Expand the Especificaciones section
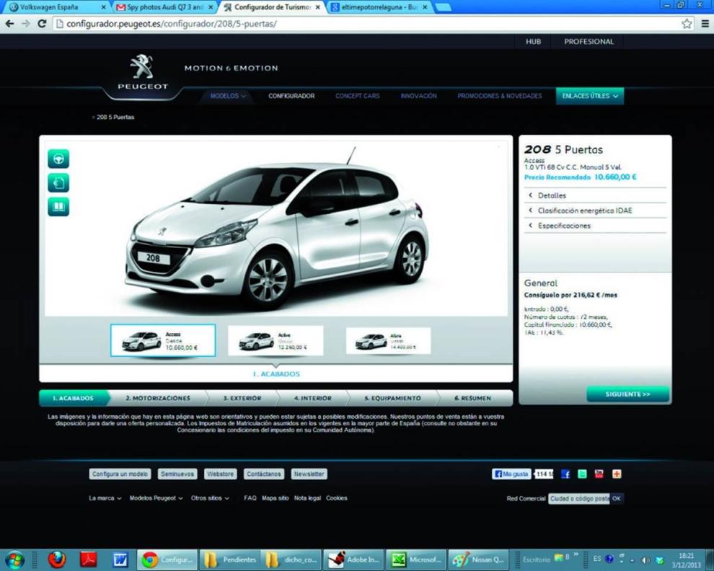714x571 pixels. pos(595,226)
